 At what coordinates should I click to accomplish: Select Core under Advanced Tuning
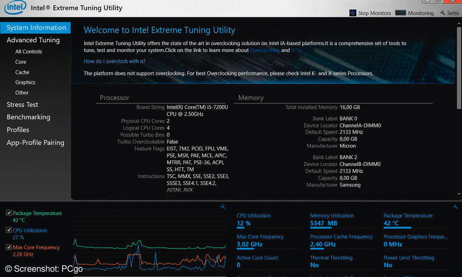21,62
